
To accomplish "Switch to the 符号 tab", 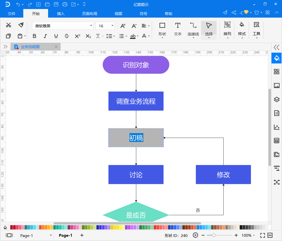I will [143, 14].
